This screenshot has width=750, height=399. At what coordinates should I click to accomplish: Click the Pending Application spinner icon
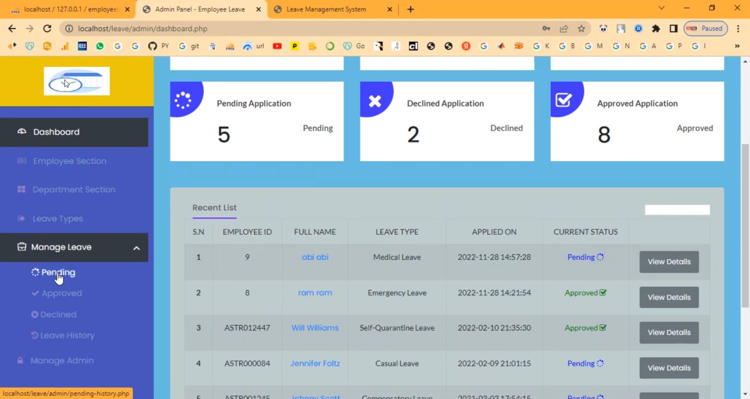click(x=183, y=100)
